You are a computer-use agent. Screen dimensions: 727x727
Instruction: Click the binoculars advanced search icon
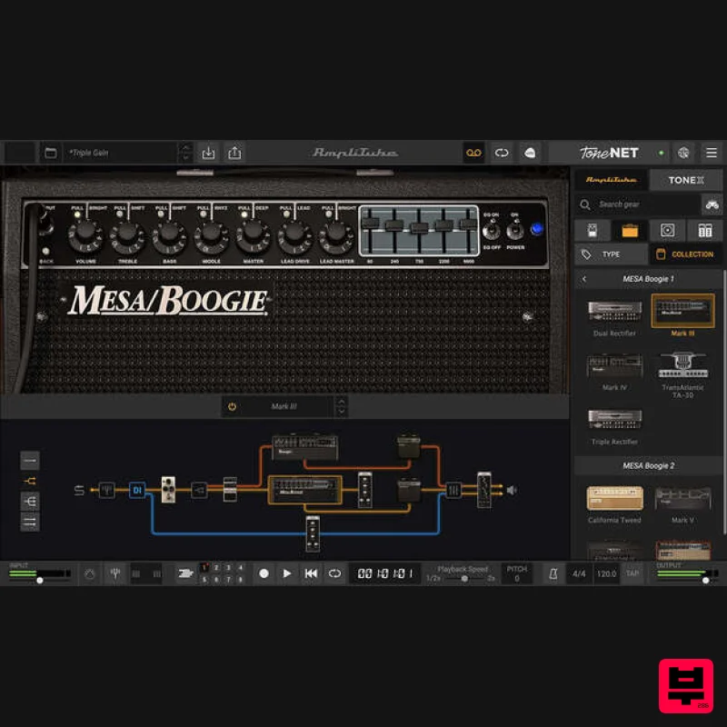712,206
